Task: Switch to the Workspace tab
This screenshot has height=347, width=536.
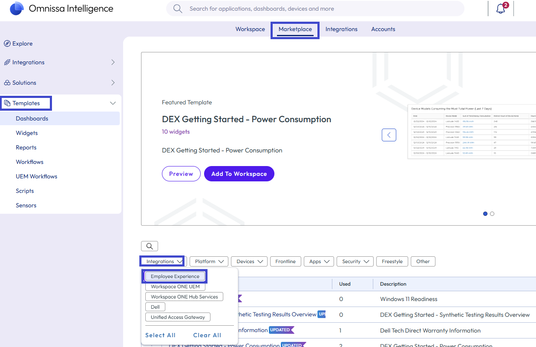Action: (250, 29)
